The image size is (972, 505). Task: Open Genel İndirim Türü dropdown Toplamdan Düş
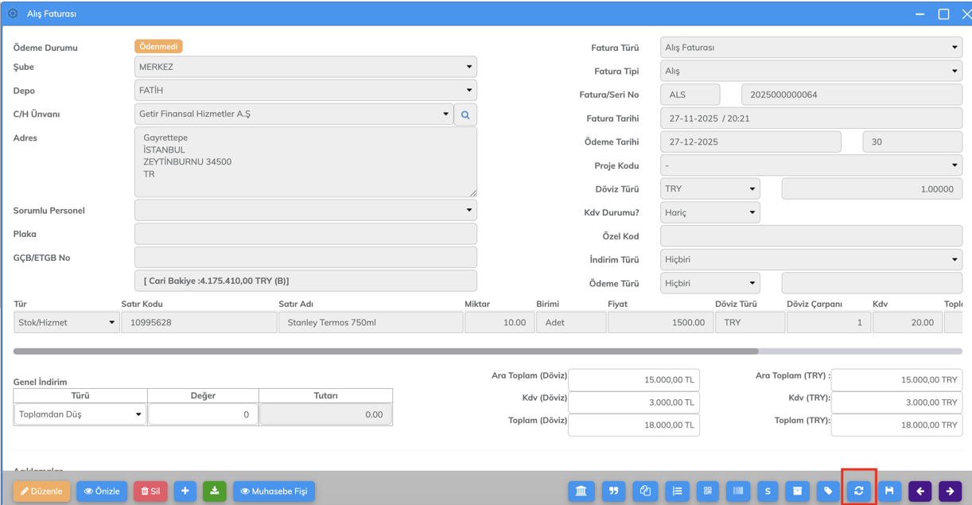80,414
